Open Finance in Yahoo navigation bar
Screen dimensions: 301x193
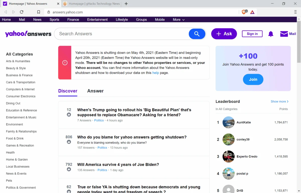[73, 20]
